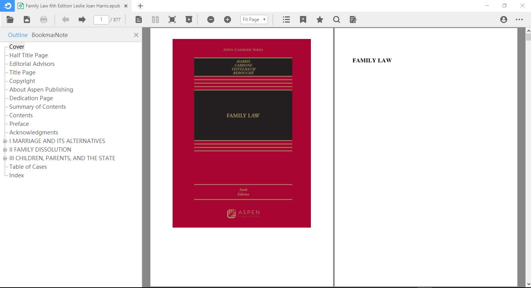Open Copyright outline entry
The width and height of the screenshot is (531, 288).
[22, 81]
